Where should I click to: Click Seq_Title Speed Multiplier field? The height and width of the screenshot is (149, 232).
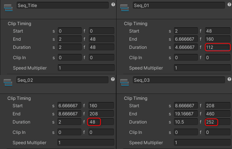86,68
